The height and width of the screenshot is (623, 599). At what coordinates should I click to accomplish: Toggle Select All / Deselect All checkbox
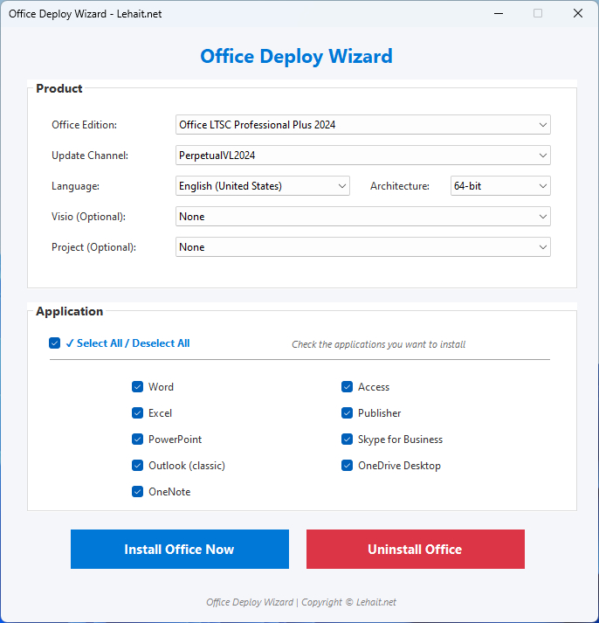coord(55,343)
